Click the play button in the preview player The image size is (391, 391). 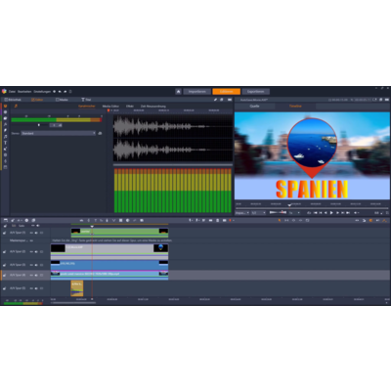[x=331, y=213]
